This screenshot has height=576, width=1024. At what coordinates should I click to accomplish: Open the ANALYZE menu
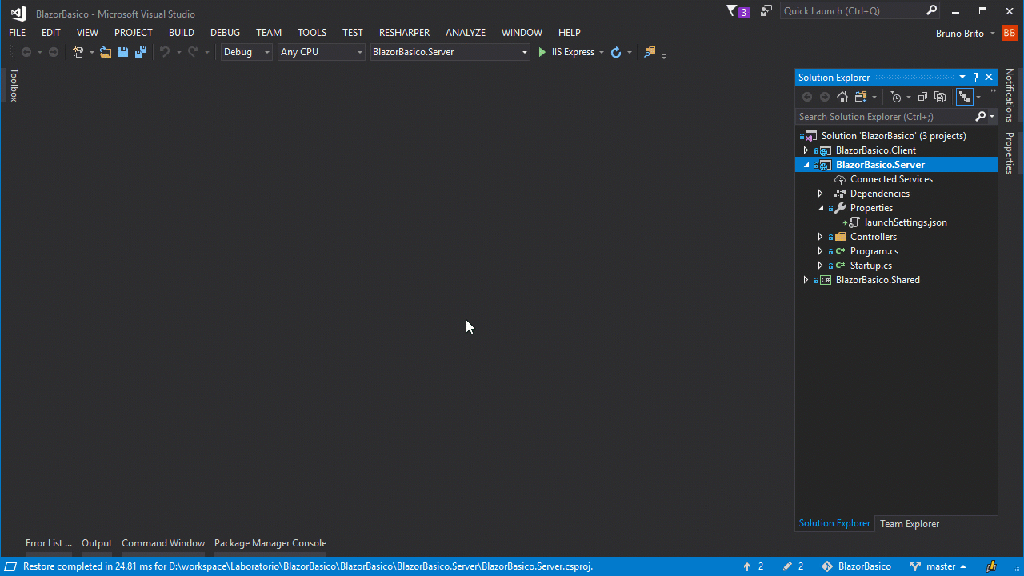(466, 33)
